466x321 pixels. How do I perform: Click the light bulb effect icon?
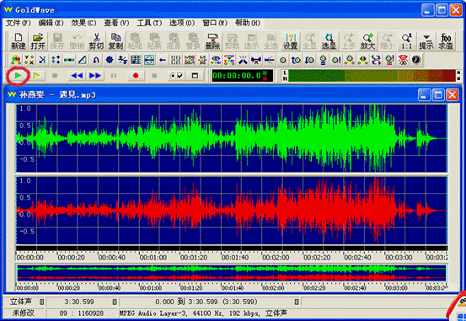pyautogui.click(x=323, y=60)
